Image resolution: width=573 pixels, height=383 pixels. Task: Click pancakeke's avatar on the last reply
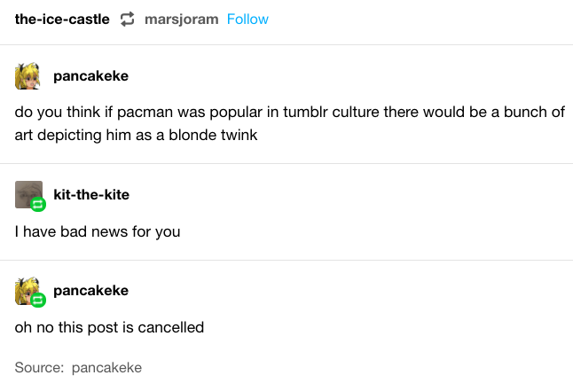click(27, 290)
